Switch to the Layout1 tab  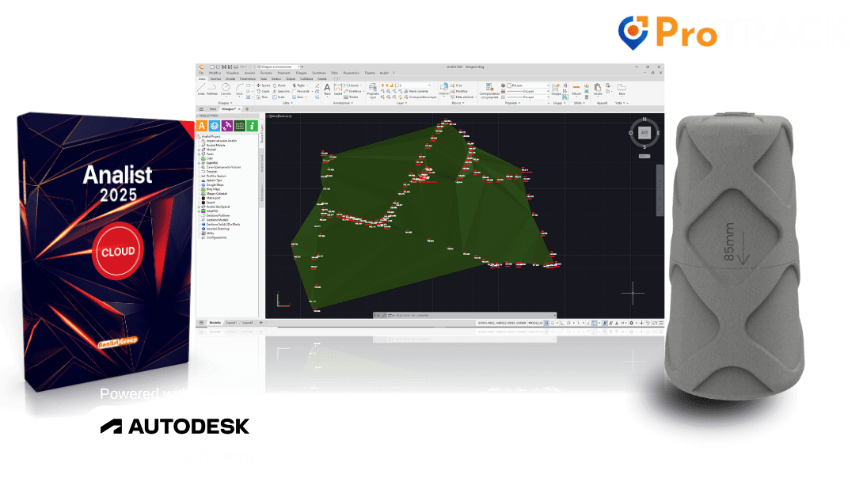(231, 323)
